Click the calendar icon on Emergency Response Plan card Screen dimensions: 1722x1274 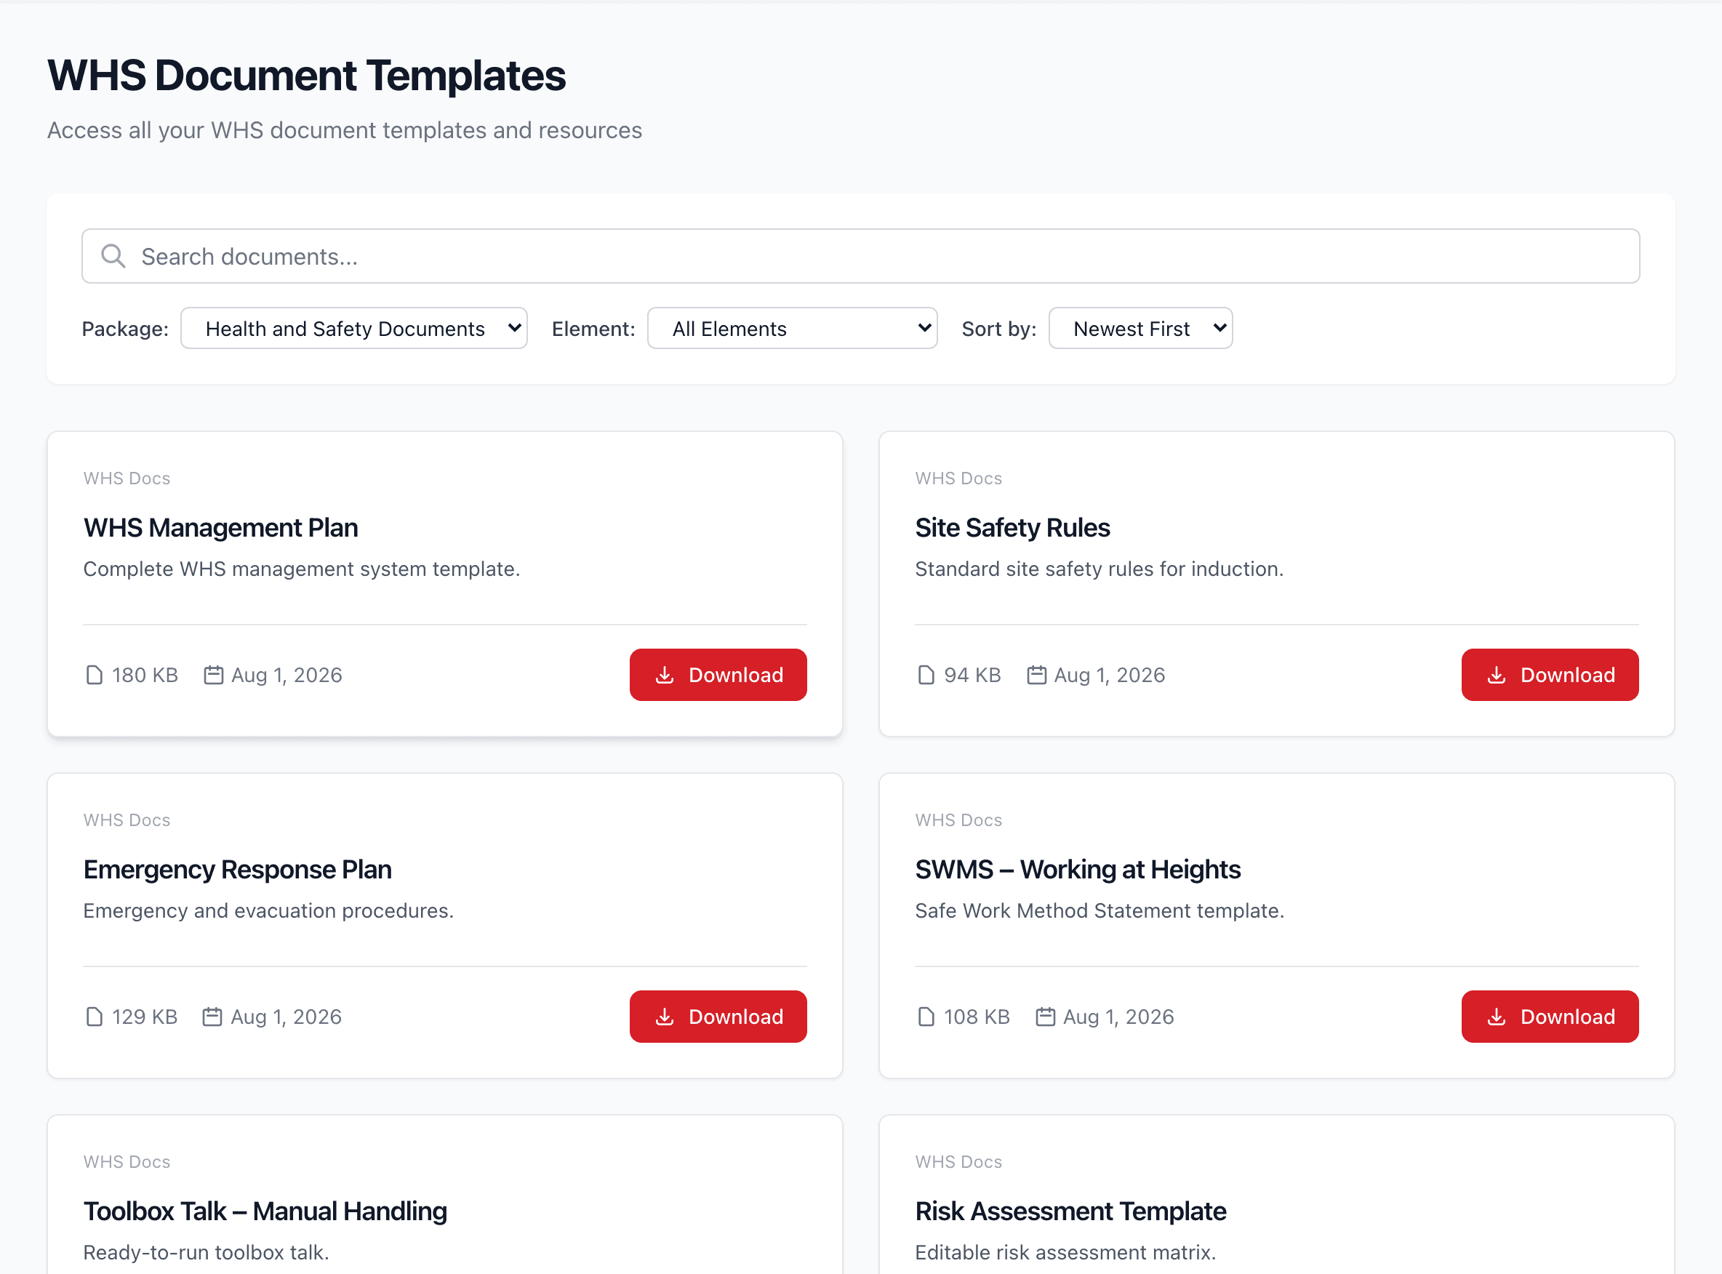click(x=212, y=1017)
